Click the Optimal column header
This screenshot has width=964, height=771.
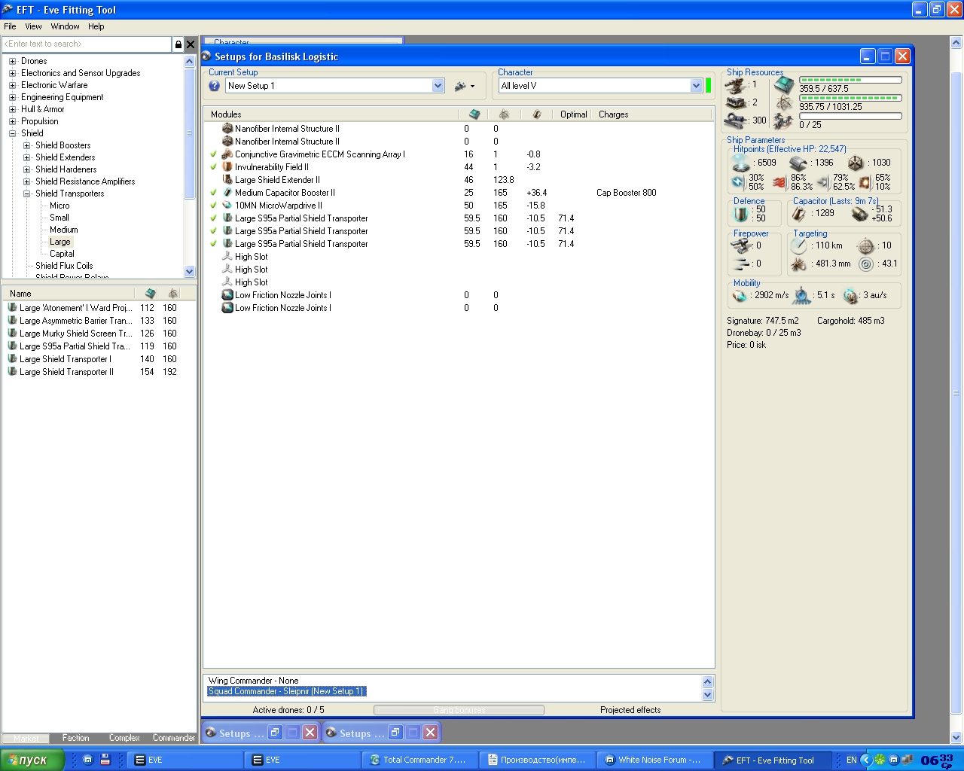coord(573,114)
